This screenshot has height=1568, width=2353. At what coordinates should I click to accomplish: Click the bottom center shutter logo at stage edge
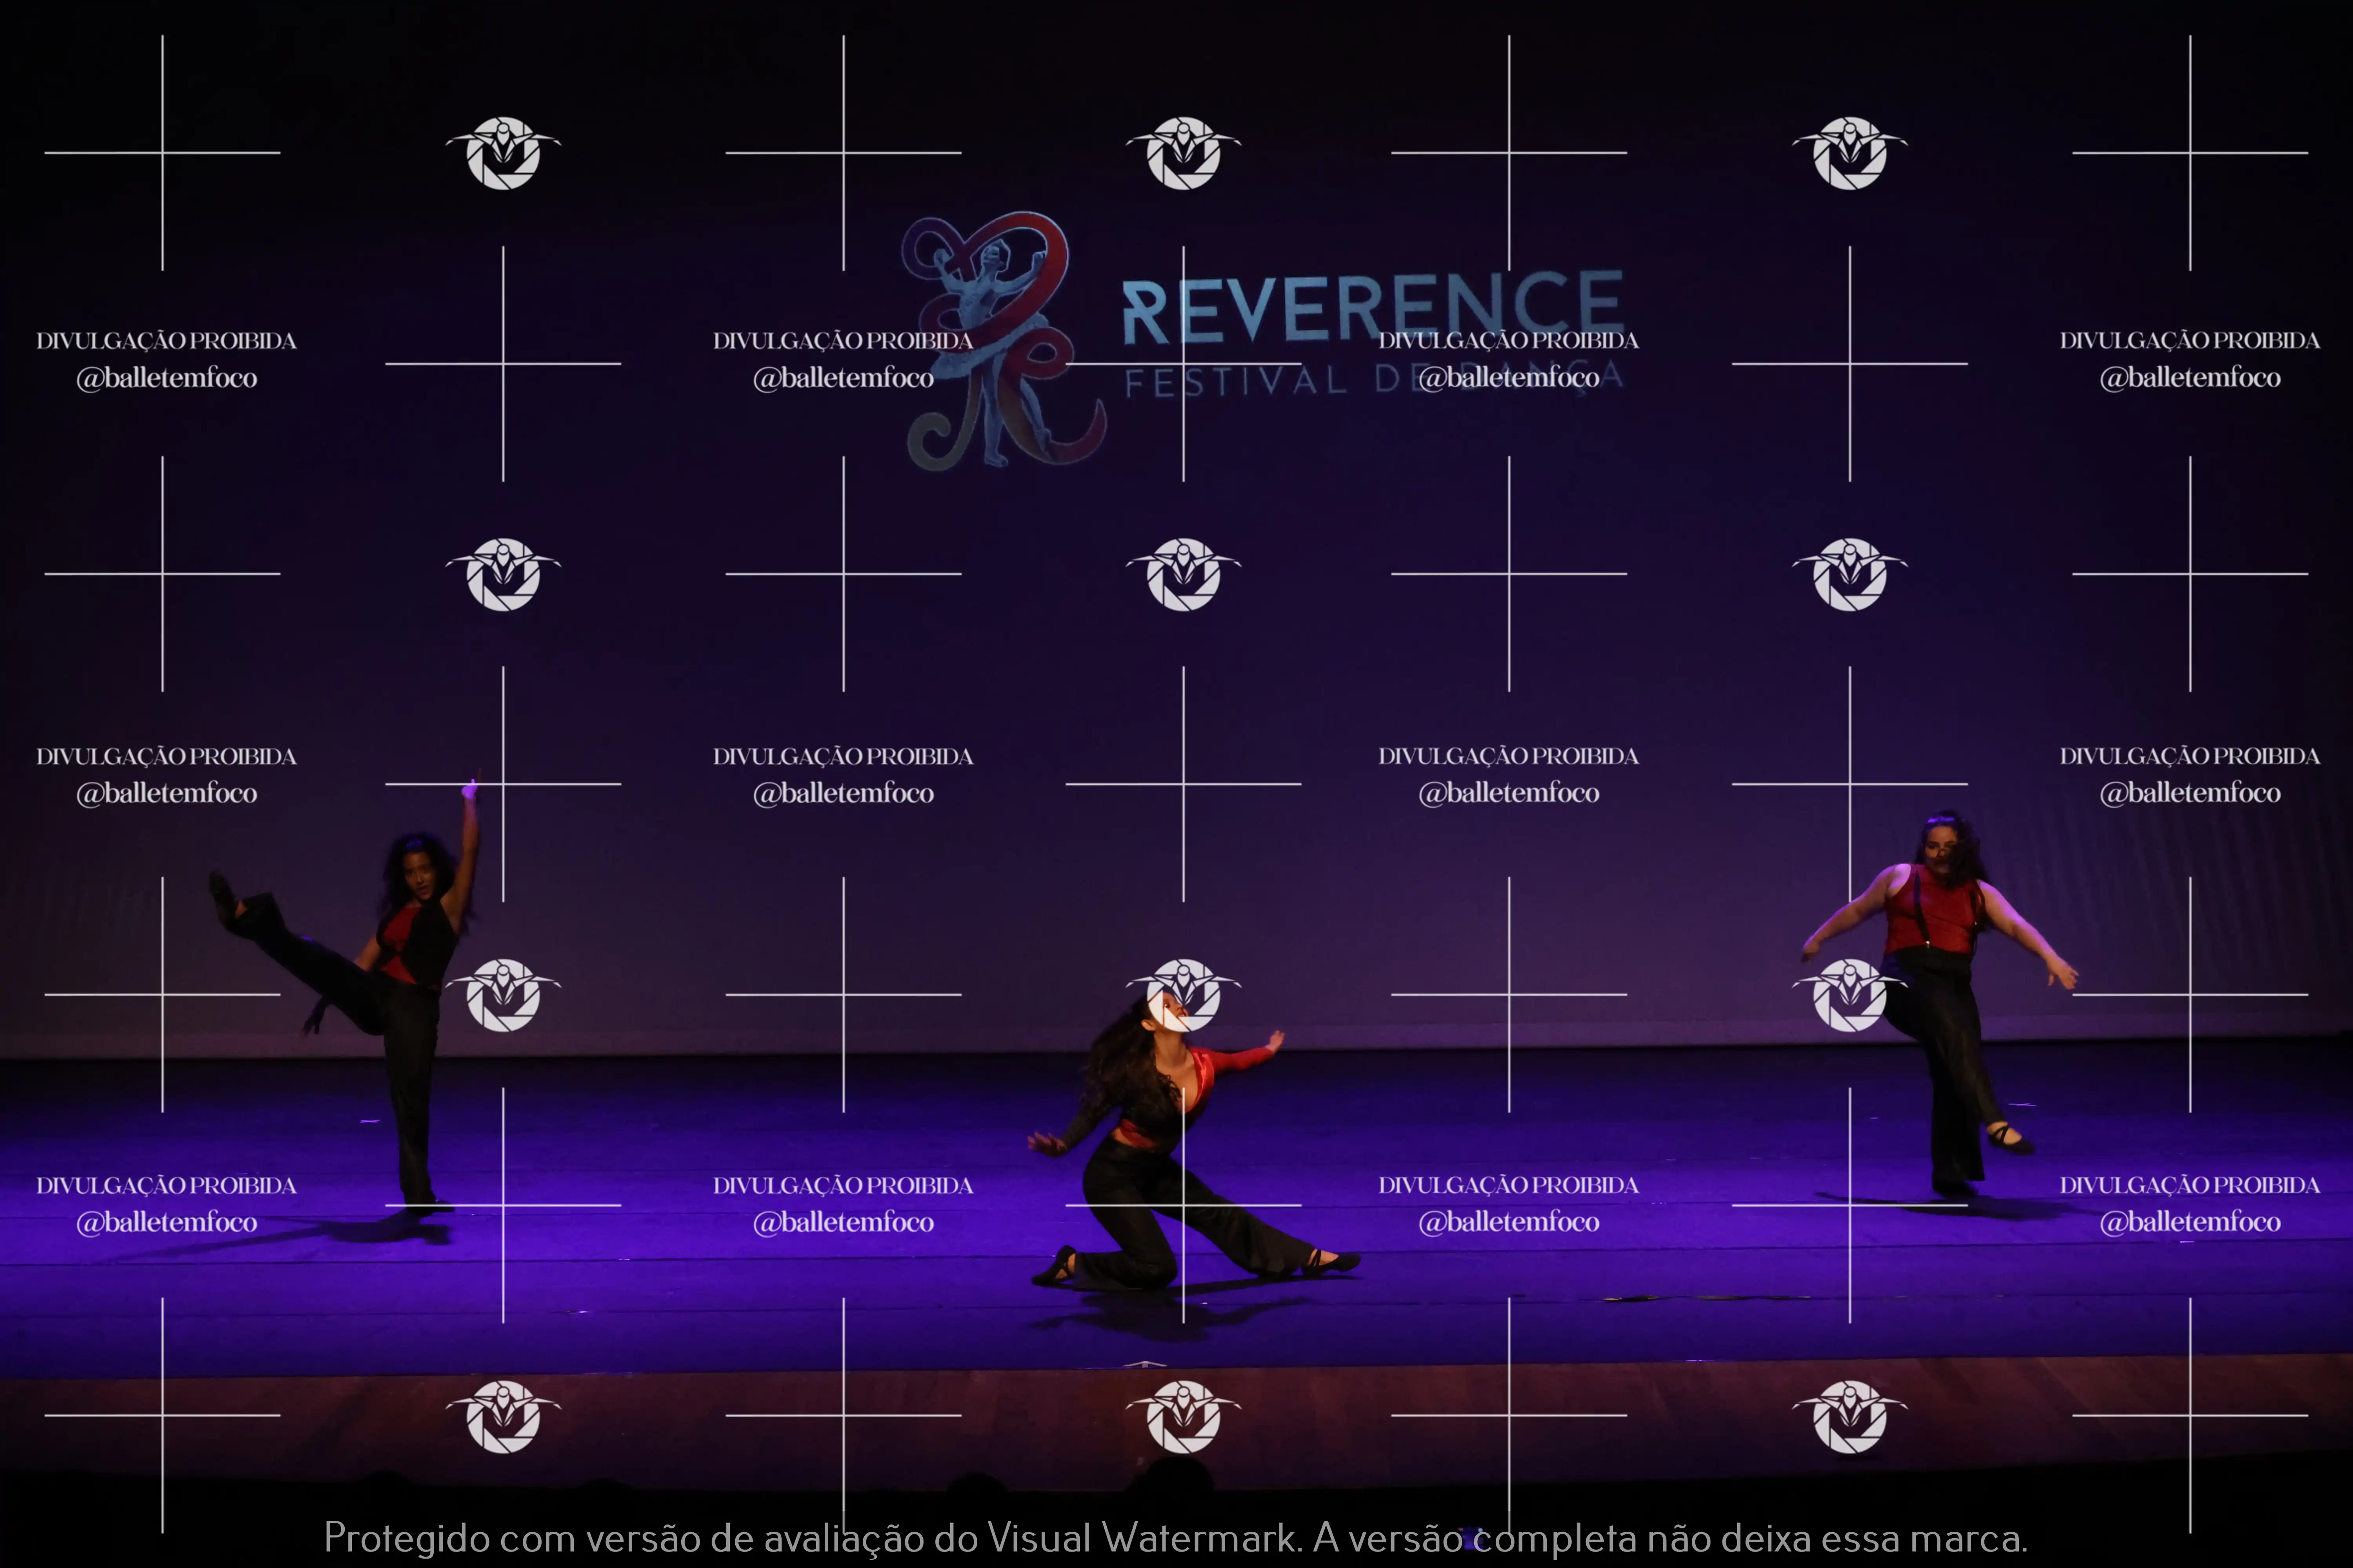tap(1184, 1416)
